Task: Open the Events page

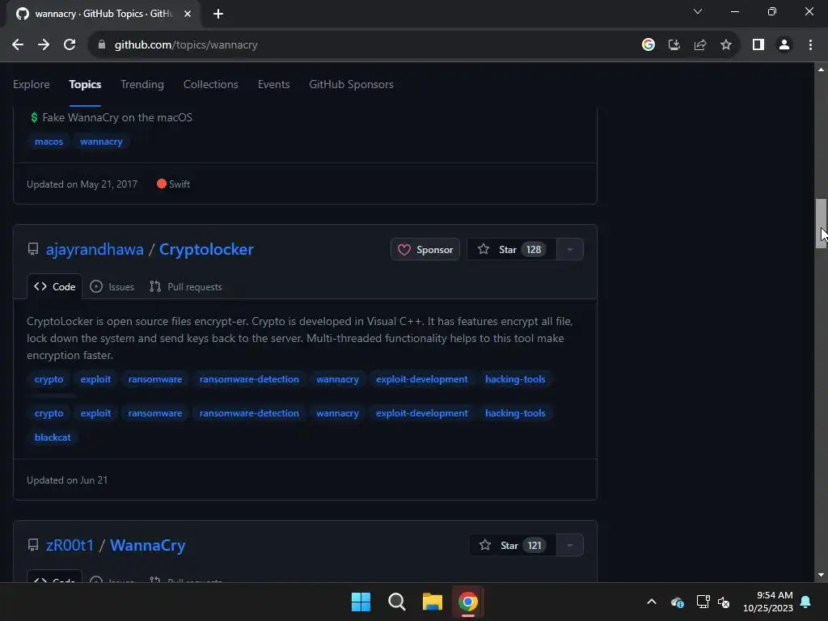Action: (x=273, y=84)
